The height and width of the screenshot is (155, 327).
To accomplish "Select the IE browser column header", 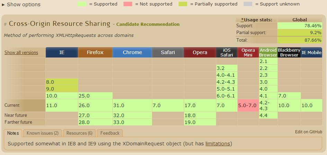I will pyautogui.click(x=62, y=53).
